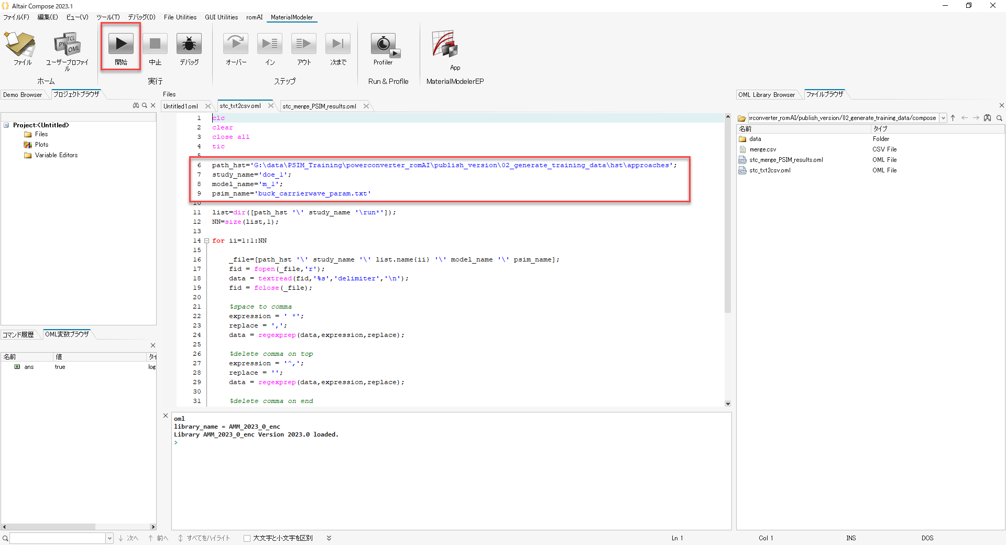This screenshot has width=1006, height=545.
Task: Select stc_txt2csv.oml in file browser
Action: (770, 170)
